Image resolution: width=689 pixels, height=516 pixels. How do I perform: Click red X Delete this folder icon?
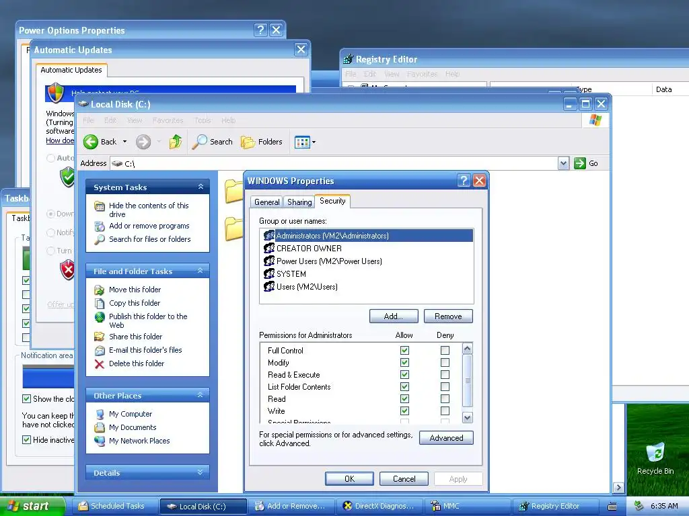coord(100,363)
